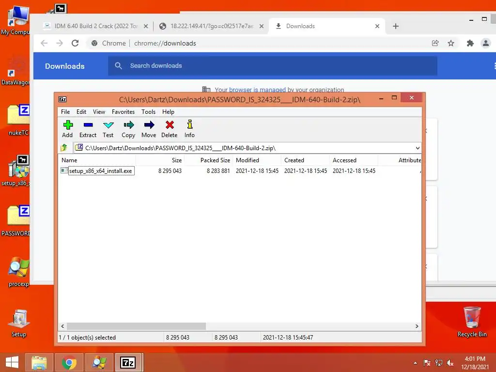Click the muted volume tray icon

tap(450, 363)
